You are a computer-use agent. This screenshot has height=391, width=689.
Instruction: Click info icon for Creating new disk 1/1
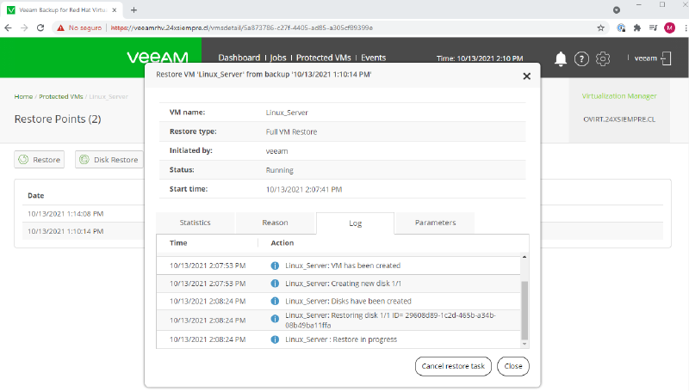(275, 284)
